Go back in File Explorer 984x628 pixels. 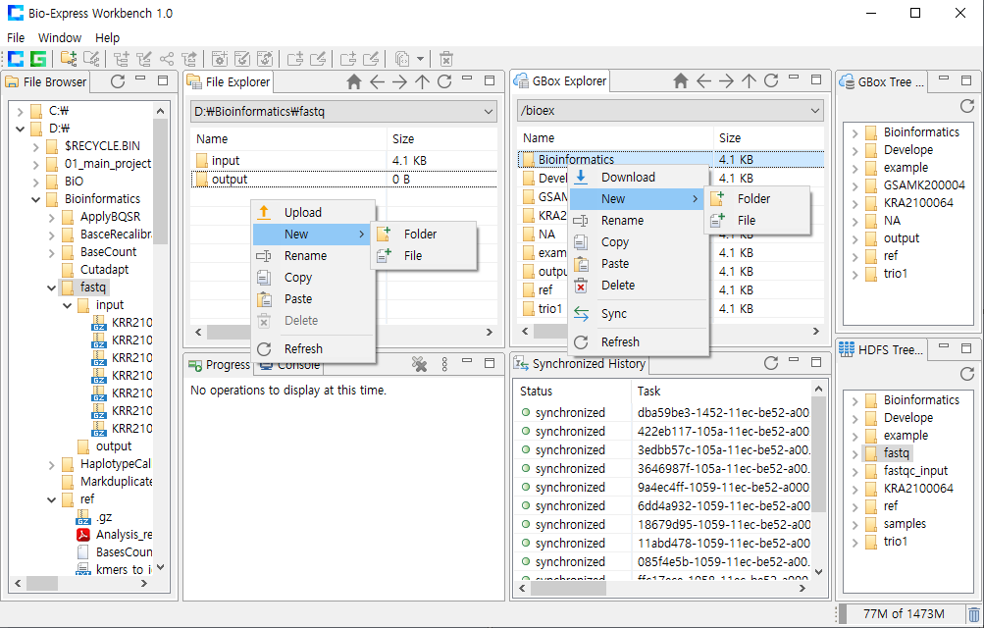click(377, 80)
